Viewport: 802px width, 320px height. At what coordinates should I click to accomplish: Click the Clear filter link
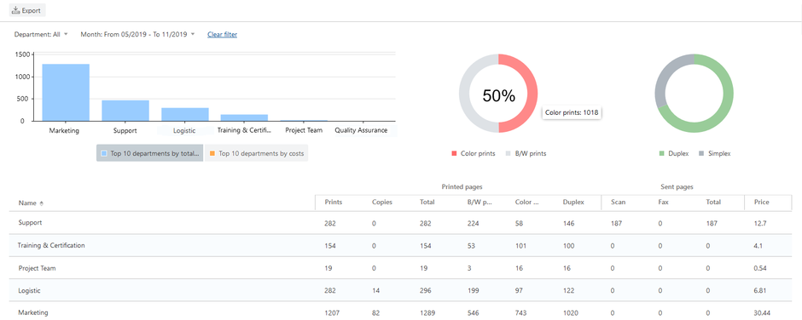[x=222, y=35]
